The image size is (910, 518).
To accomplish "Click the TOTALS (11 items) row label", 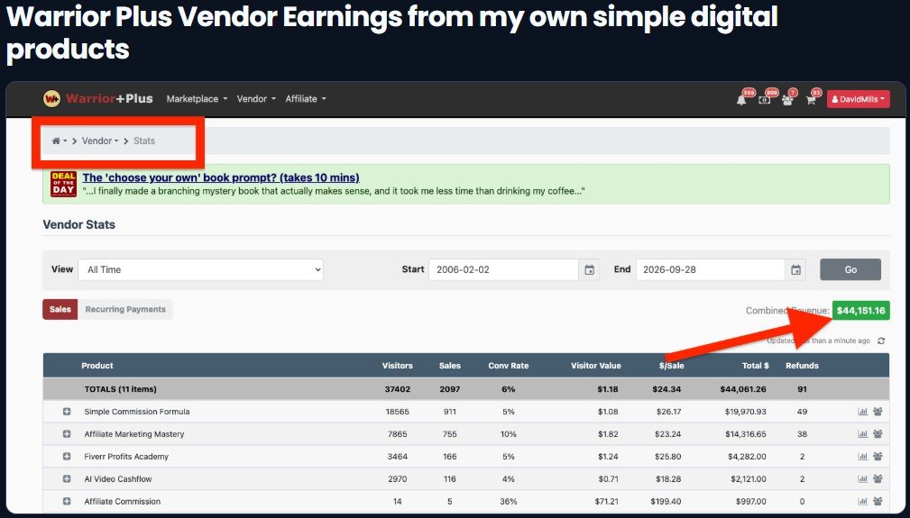I will [x=120, y=389].
